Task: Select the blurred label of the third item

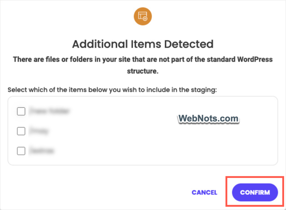Action: tap(42, 151)
